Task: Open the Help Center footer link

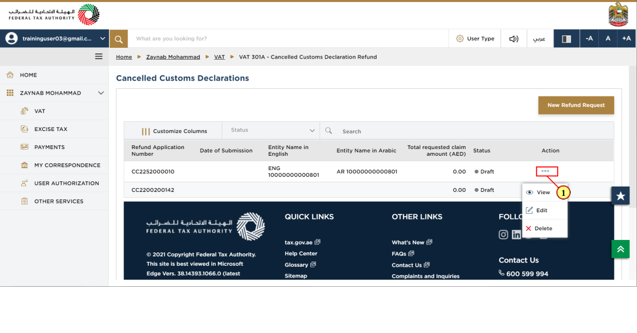Action: pyautogui.click(x=301, y=253)
